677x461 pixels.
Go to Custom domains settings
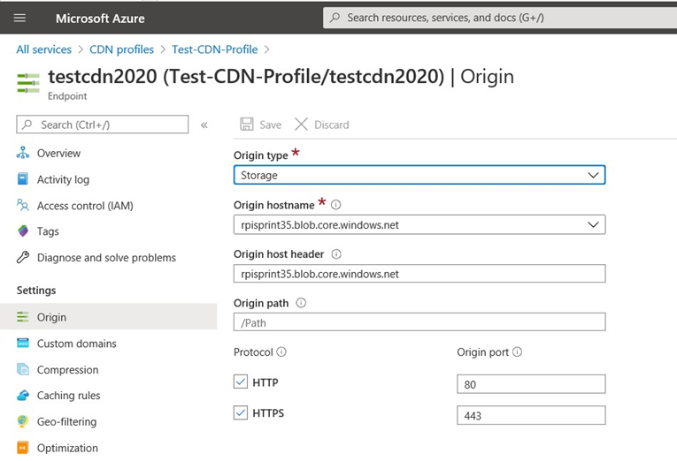pyautogui.click(x=76, y=344)
